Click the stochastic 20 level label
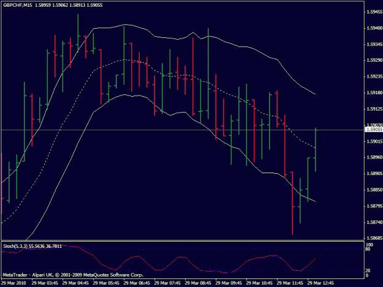383x287 pixels. point(368,270)
